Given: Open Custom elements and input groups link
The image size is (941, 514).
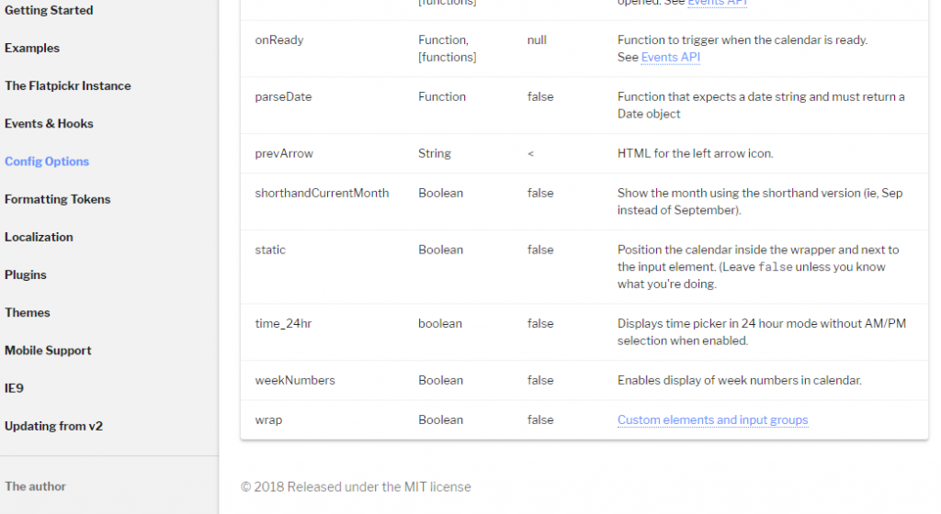Looking at the screenshot, I should tap(712, 419).
